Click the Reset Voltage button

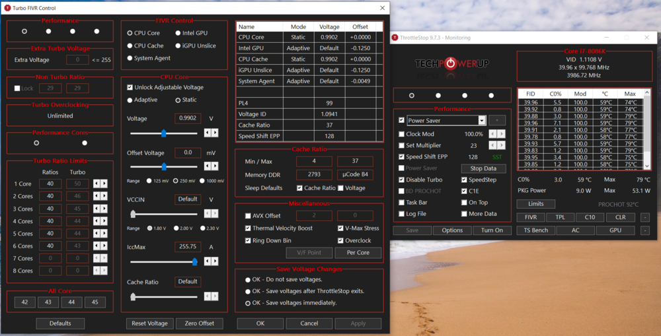point(149,323)
